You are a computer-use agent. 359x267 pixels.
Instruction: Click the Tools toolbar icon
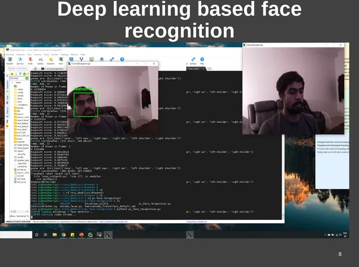point(30,60)
